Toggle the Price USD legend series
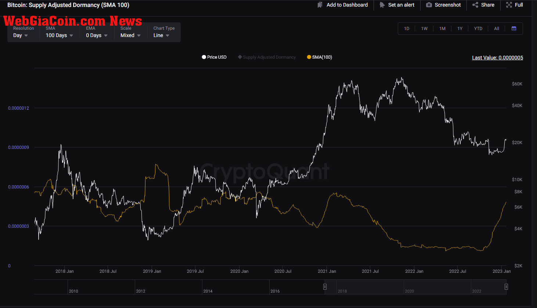 coord(214,57)
